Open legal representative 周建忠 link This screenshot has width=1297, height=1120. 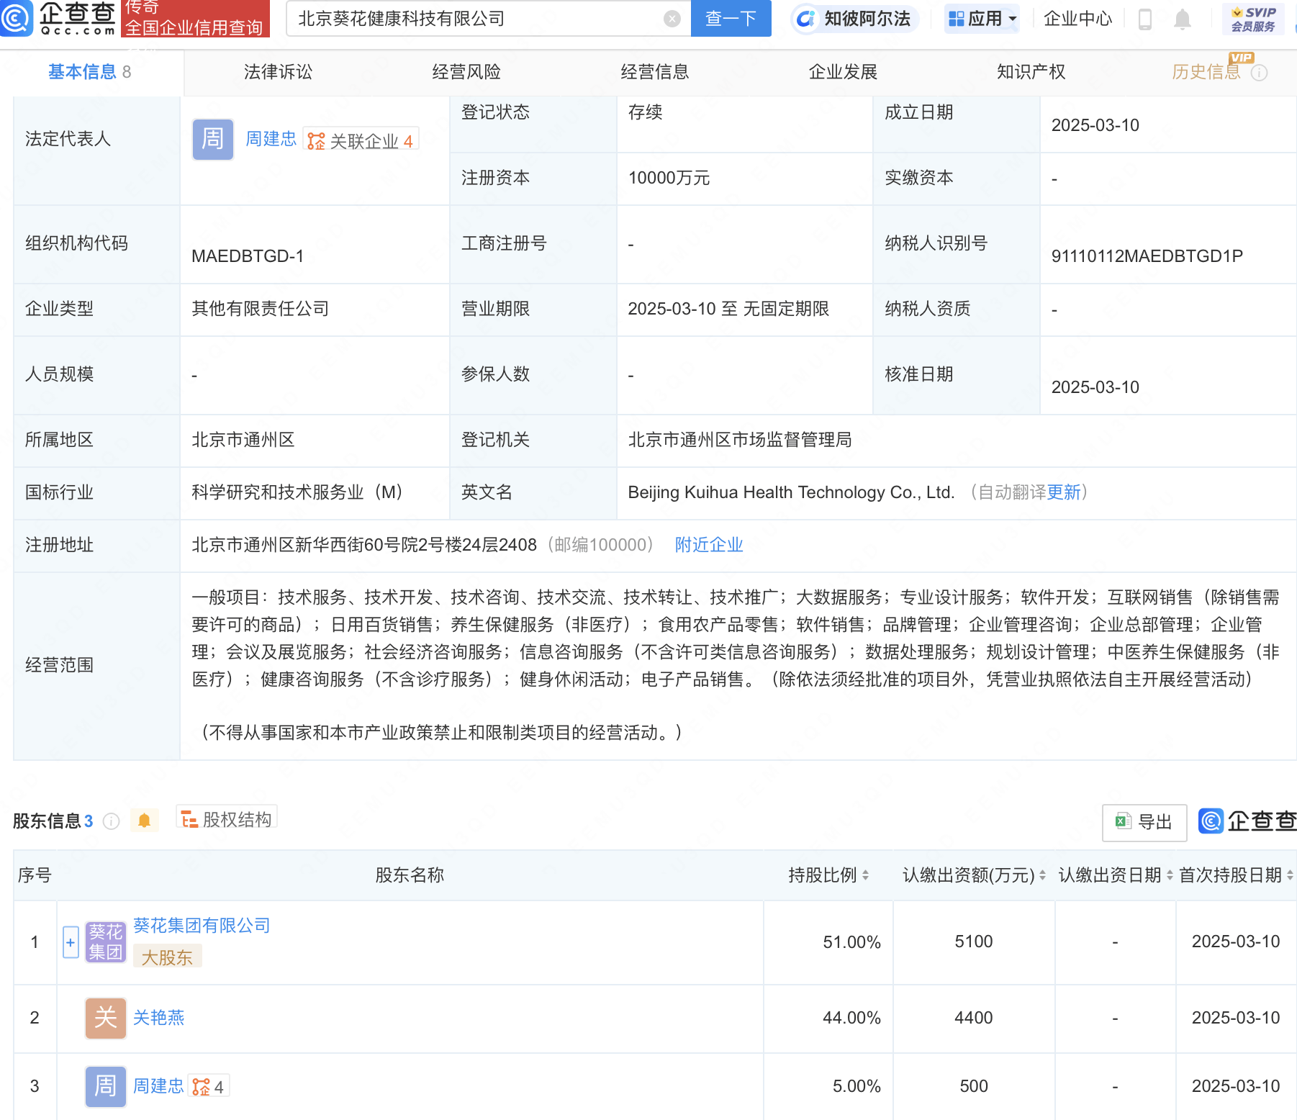(x=271, y=139)
